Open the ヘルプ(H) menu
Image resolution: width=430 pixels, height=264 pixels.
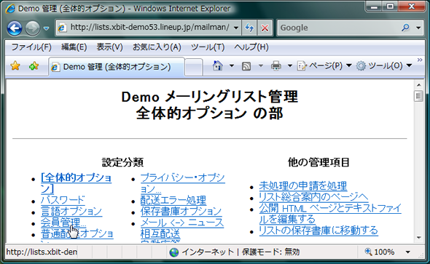251,47
